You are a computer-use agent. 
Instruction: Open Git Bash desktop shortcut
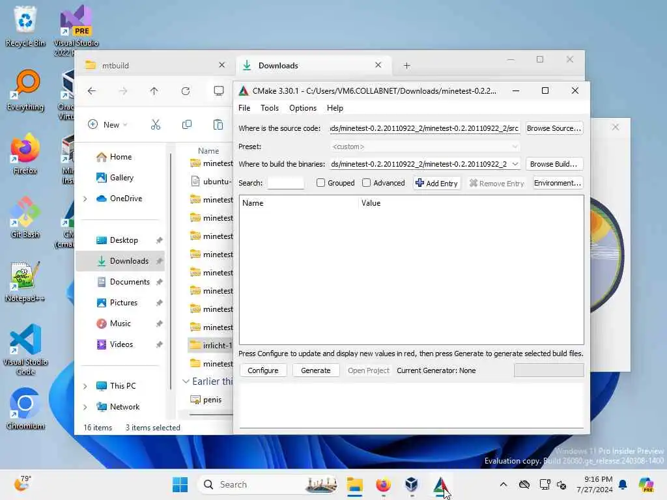tap(25, 217)
